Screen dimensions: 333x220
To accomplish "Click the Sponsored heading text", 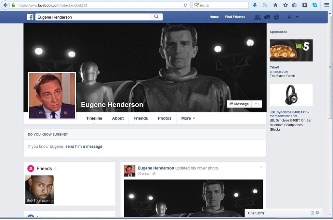I will [x=278, y=32].
